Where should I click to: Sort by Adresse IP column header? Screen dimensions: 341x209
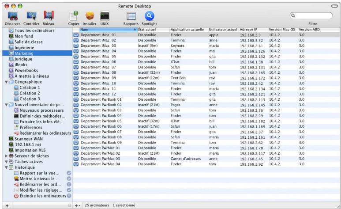(x=253, y=30)
